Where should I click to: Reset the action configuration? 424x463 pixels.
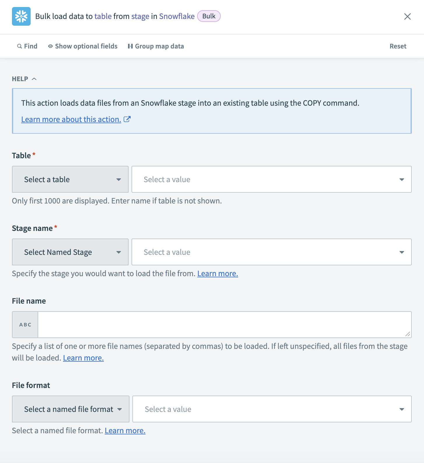398,46
